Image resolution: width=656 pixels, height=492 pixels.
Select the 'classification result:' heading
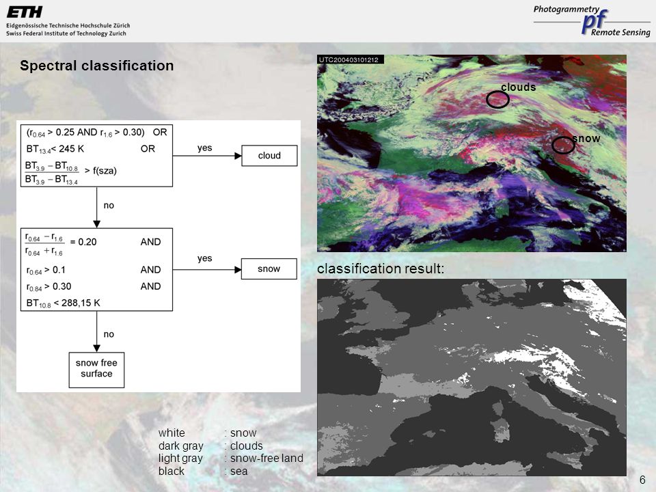tap(381, 269)
